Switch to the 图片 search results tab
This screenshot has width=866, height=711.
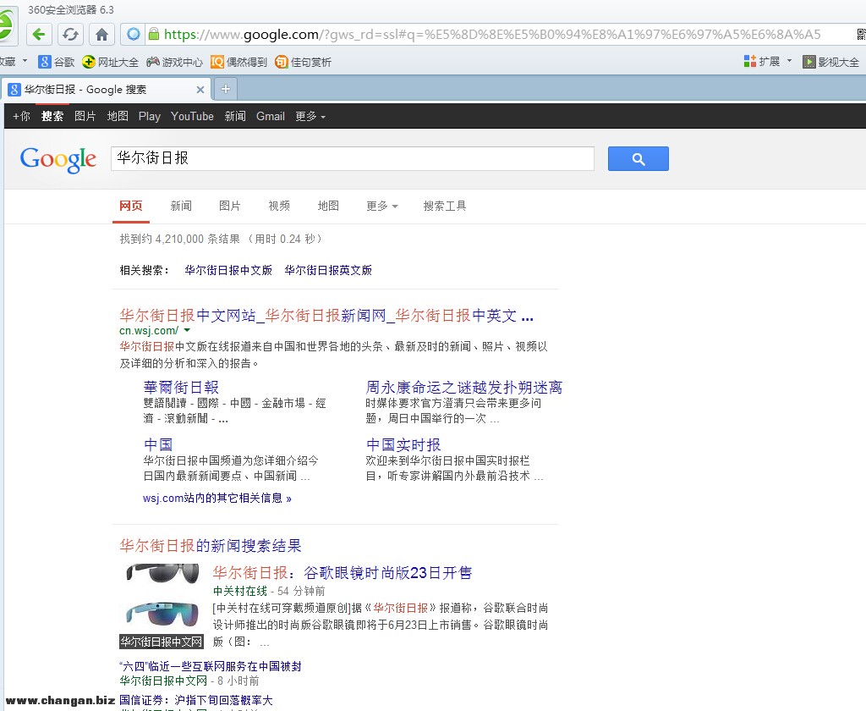click(230, 206)
